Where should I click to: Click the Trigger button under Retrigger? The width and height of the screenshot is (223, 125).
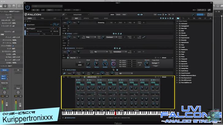[156, 66]
